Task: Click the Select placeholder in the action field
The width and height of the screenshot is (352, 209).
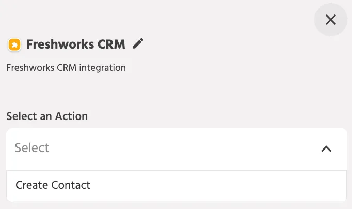Action: [32, 148]
